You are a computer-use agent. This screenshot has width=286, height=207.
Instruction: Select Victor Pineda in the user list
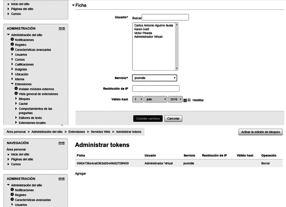(143, 33)
